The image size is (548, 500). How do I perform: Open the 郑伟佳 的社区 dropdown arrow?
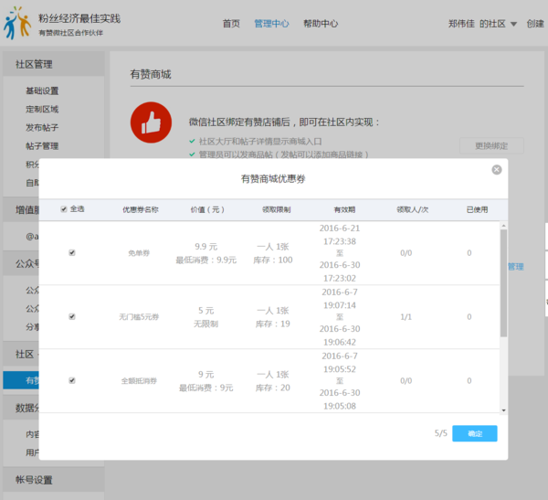click(513, 24)
